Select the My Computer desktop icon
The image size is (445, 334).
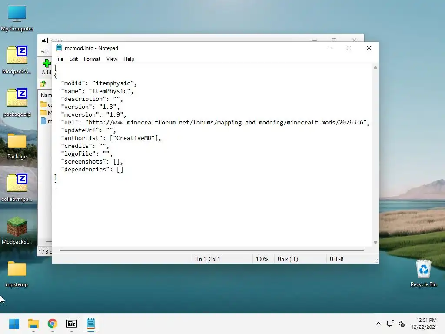coord(17,19)
